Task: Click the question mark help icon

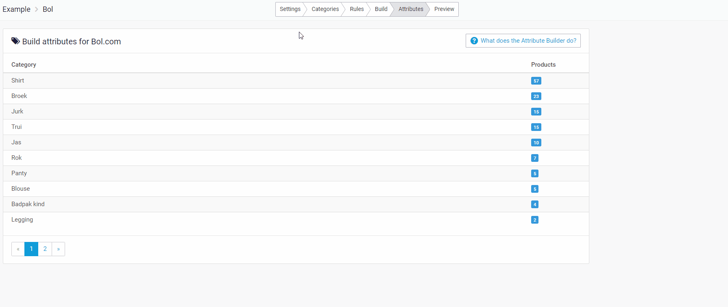Action: pos(474,41)
